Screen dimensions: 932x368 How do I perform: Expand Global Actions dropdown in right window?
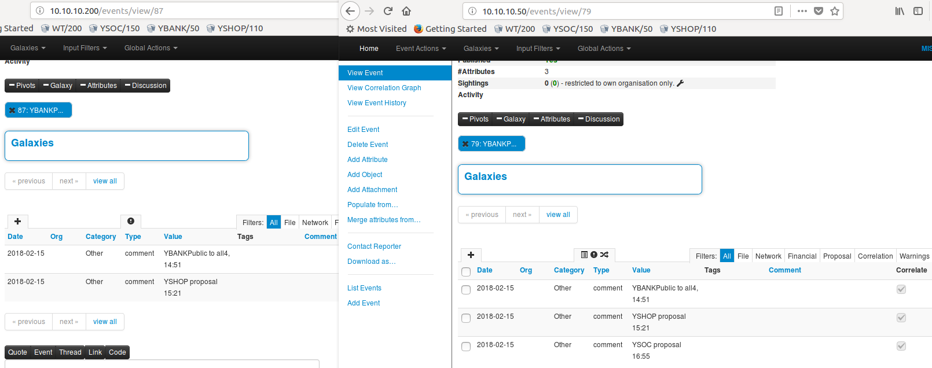(604, 49)
